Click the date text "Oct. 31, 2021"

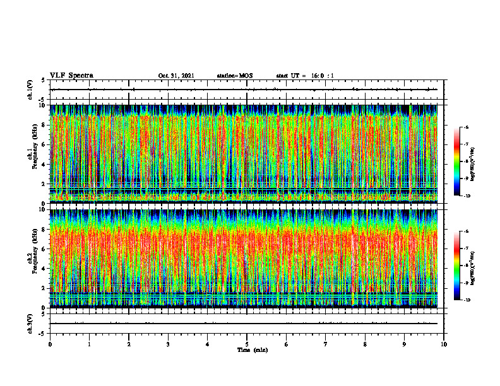(x=176, y=76)
